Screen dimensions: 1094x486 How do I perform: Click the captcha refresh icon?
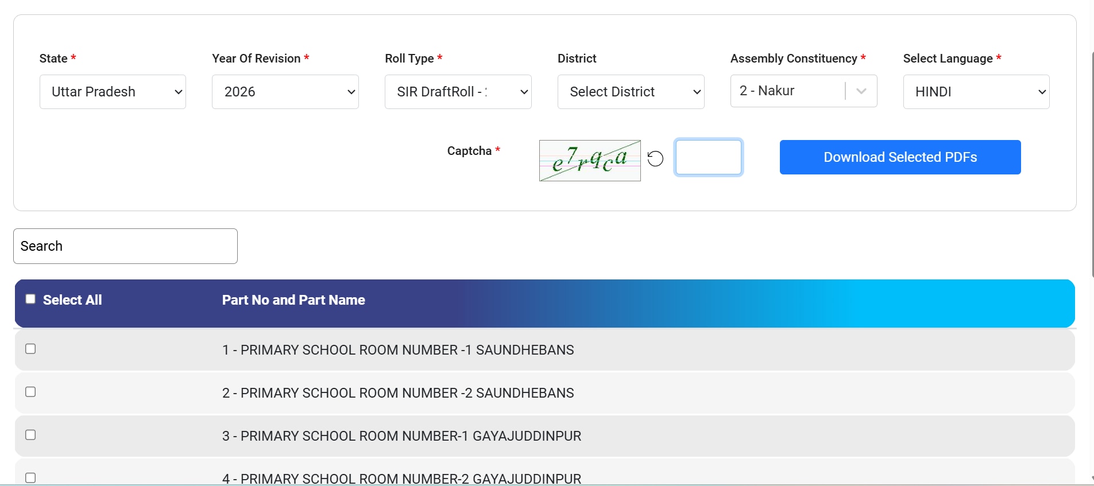[x=655, y=158]
